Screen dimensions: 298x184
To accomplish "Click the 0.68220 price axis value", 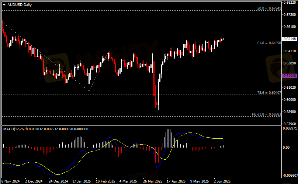I will (x=290, y=3).
